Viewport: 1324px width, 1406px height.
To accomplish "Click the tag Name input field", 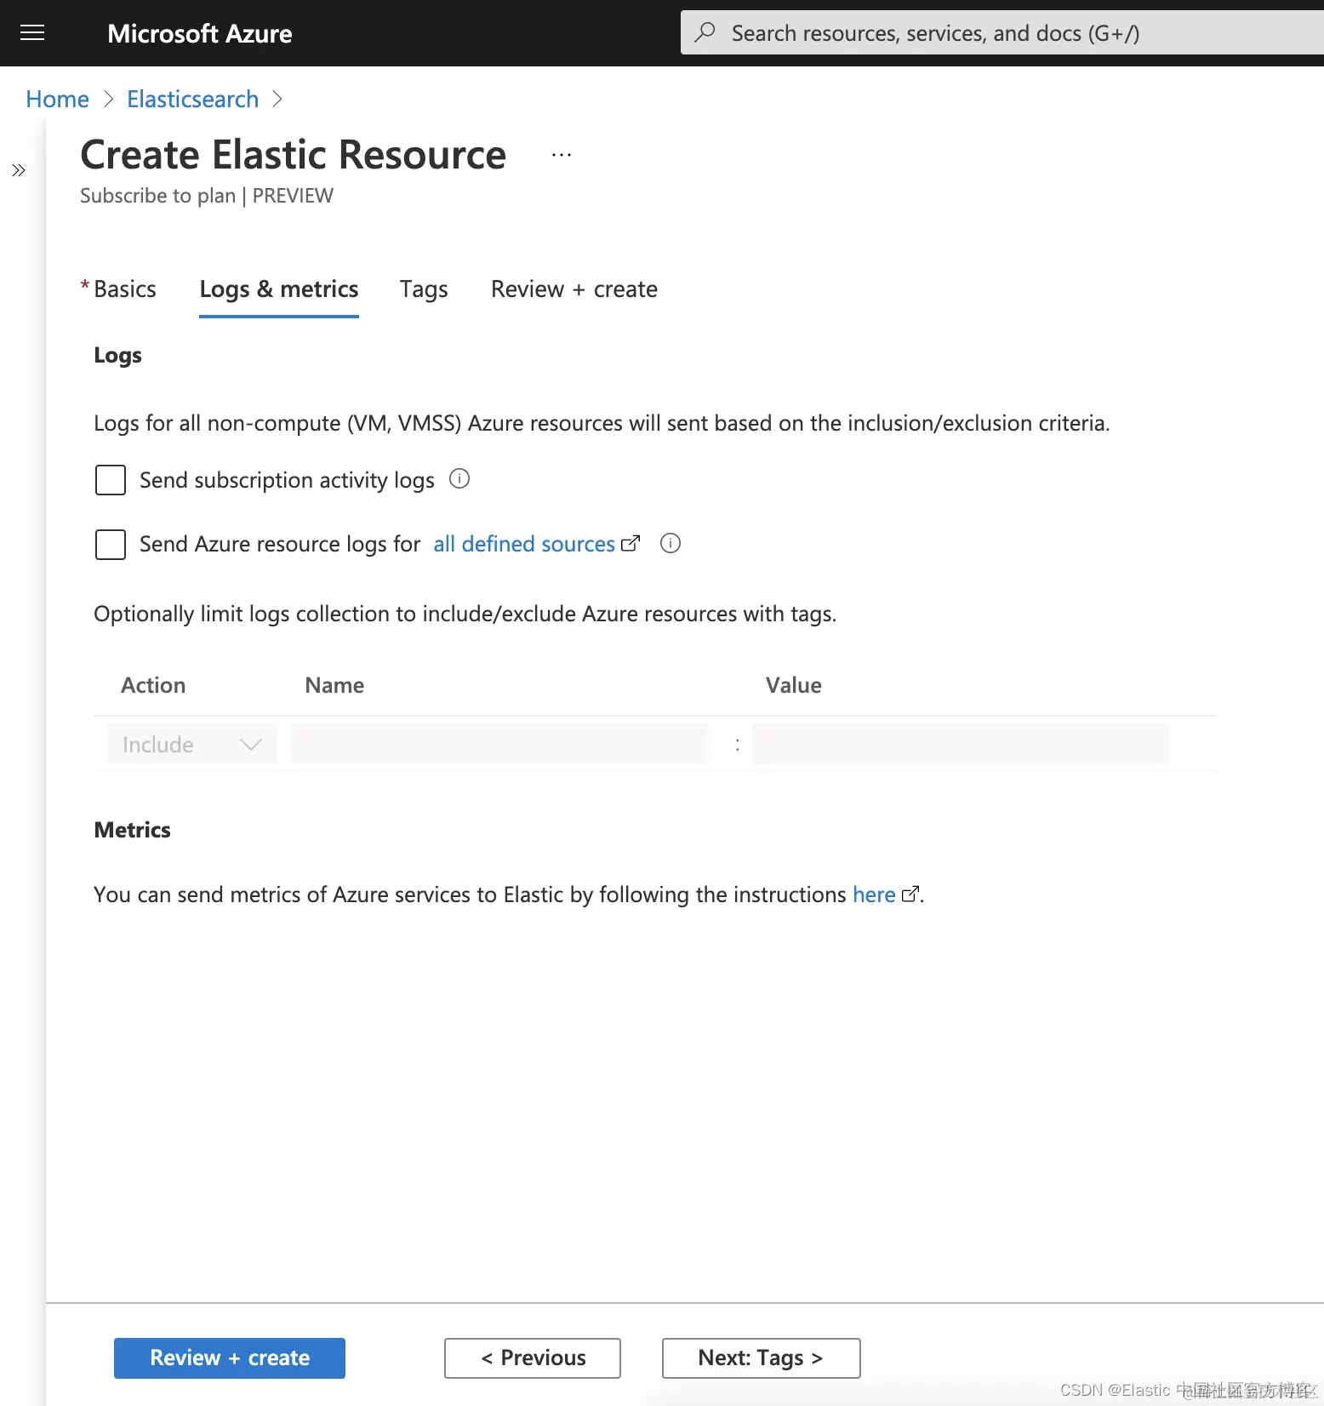I will pos(499,745).
